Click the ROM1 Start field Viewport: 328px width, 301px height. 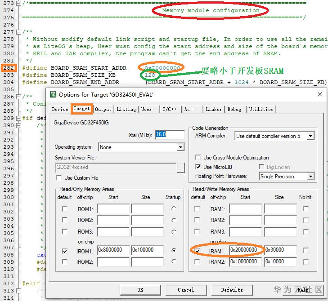[113, 209]
